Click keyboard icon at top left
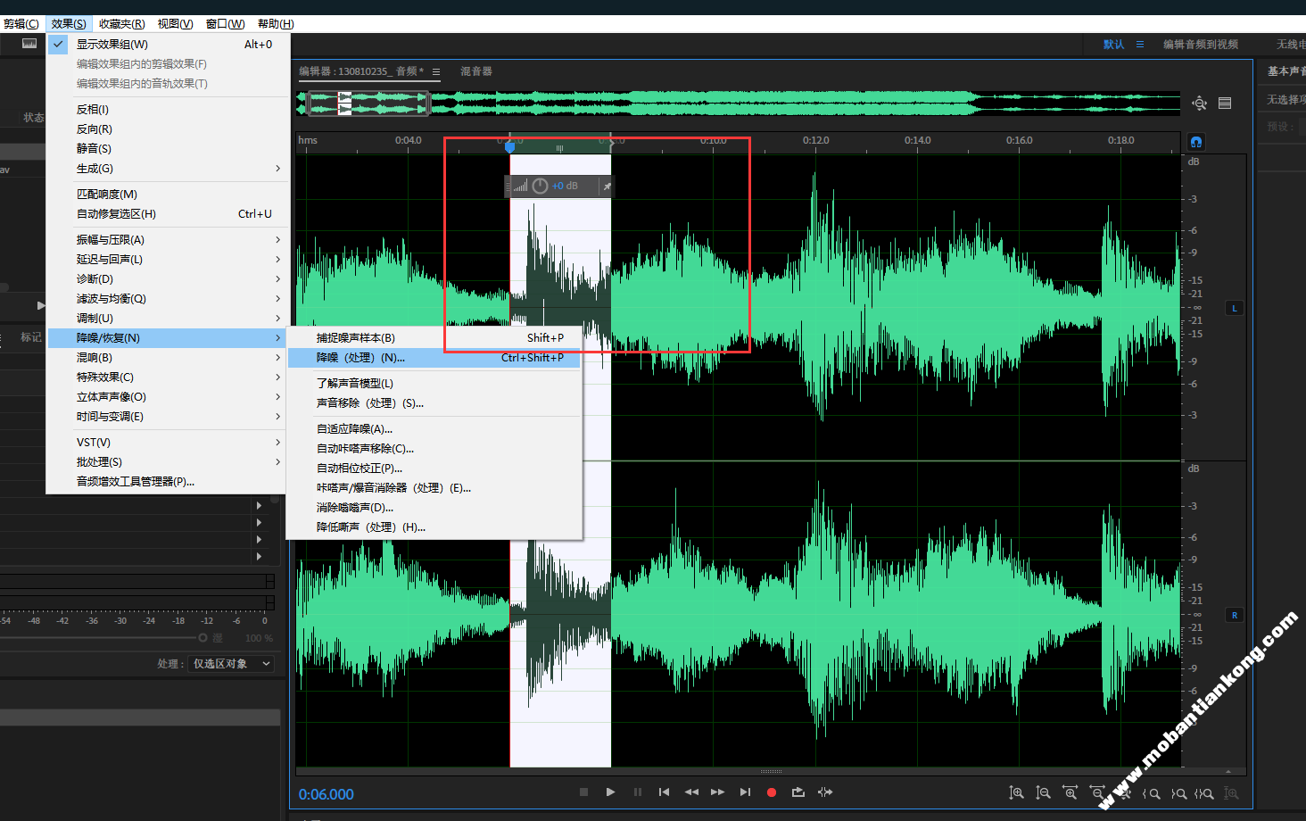 29,43
